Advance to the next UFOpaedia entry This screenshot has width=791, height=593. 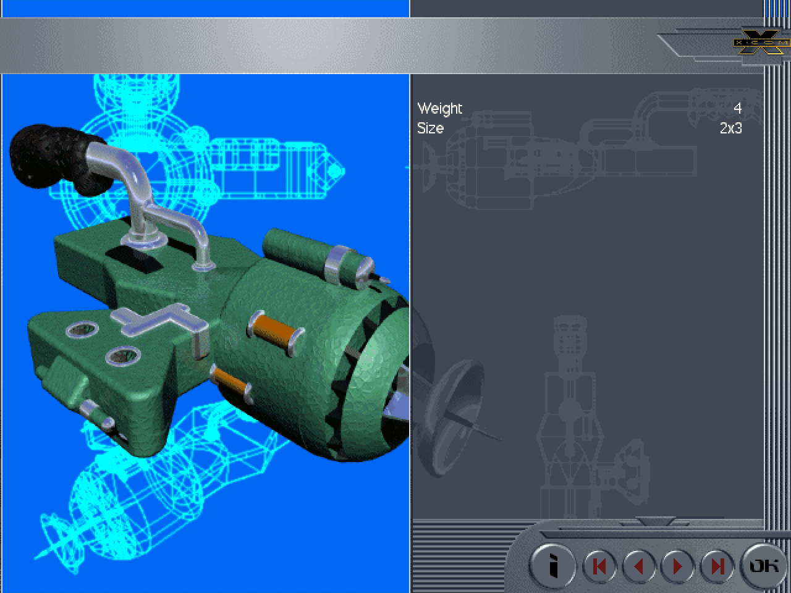coord(678,566)
